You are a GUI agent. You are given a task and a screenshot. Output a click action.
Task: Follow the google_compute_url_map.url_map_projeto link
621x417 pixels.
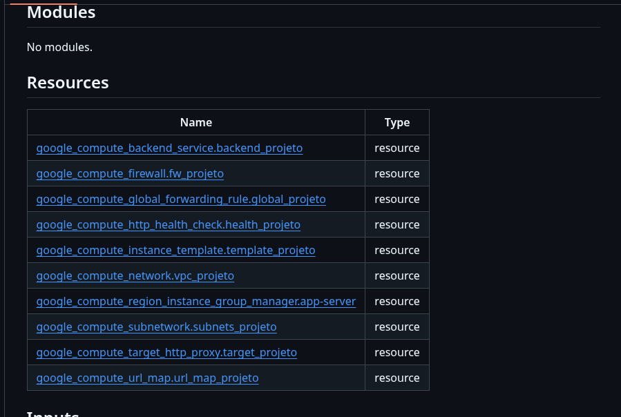tap(147, 378)
